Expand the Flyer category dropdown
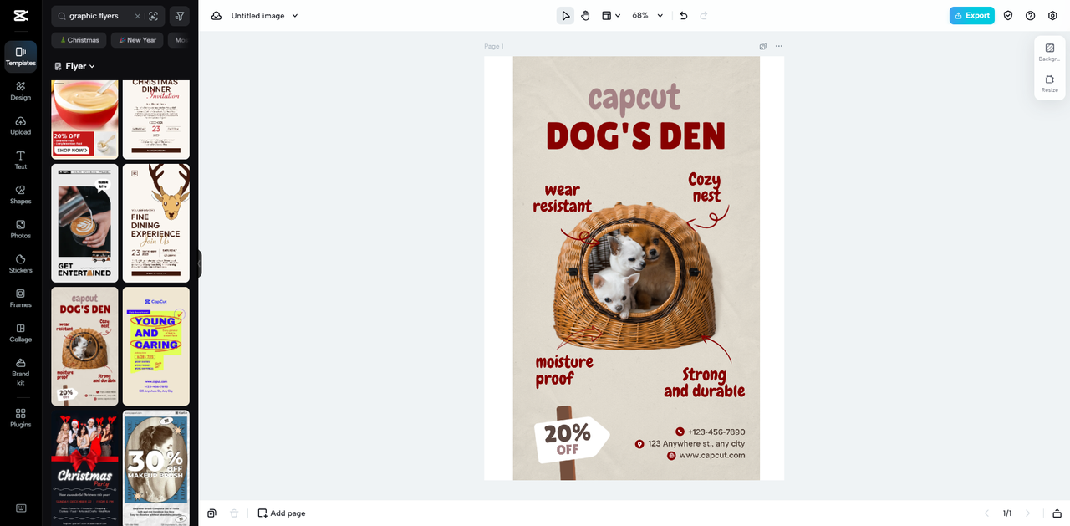 75,66
